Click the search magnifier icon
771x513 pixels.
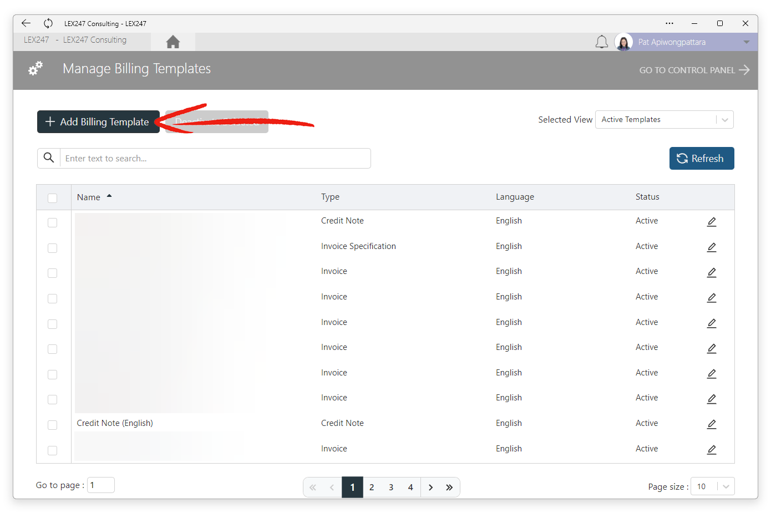click(49, 158)
